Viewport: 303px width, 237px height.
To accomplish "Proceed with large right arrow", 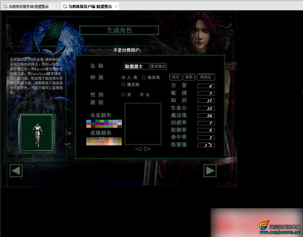I will coord(210,171).
